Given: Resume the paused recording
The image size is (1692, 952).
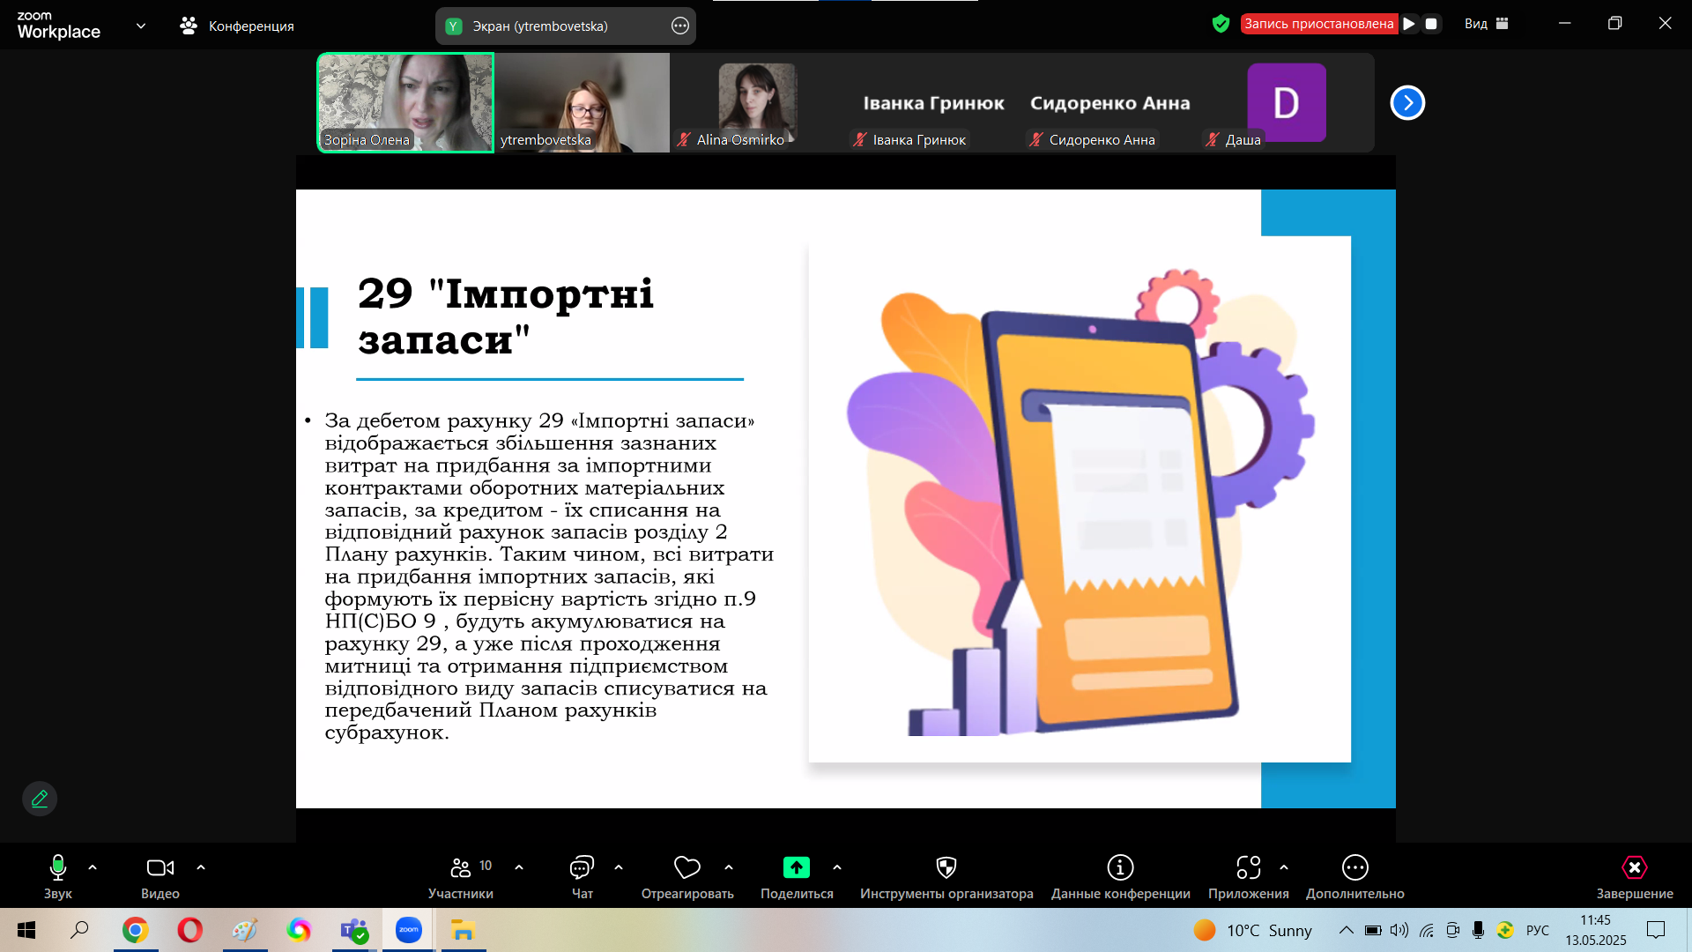Looking at the screenshot, I should coord(1409,24).
